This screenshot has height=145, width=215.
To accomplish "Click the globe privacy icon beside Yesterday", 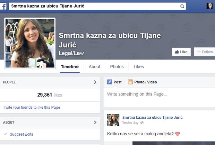I will click(x=142, y=123).
